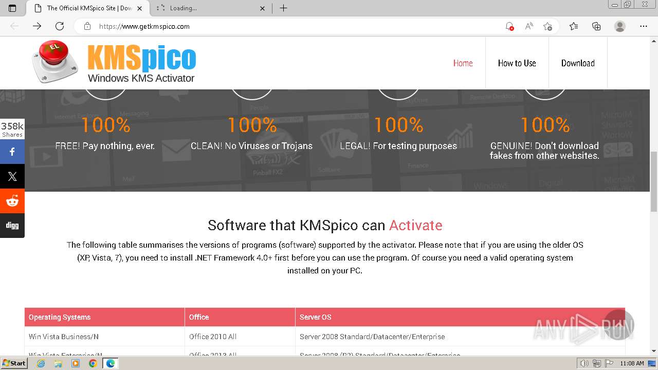Share page on Reddit
Image resolution: width=658 pixels, height=370 pixels.
click(x=12, y=201)
